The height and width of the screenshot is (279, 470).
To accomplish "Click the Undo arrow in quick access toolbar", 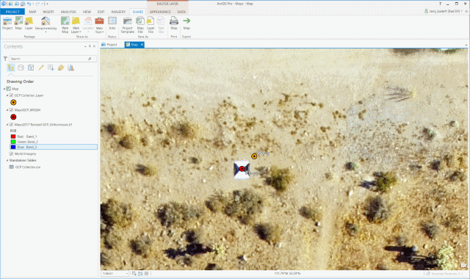I will [x=29, y=4].
